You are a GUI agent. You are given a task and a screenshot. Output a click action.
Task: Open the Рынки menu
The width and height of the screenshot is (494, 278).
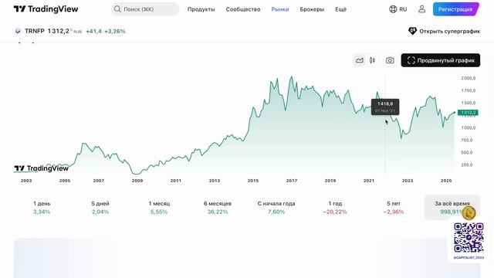(x=280, y=9)
